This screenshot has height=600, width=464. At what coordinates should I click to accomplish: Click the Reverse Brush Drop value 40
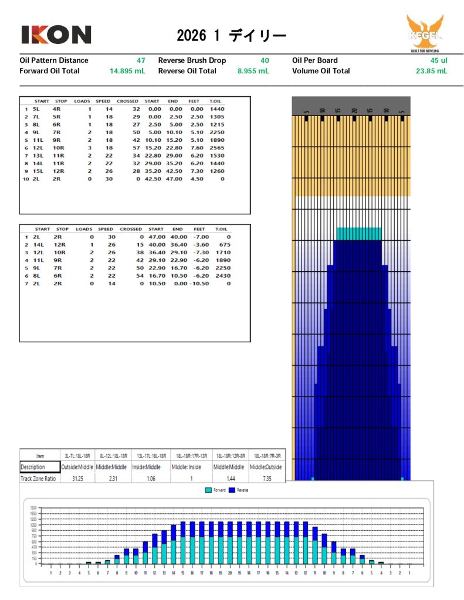[x=265, y=60]
